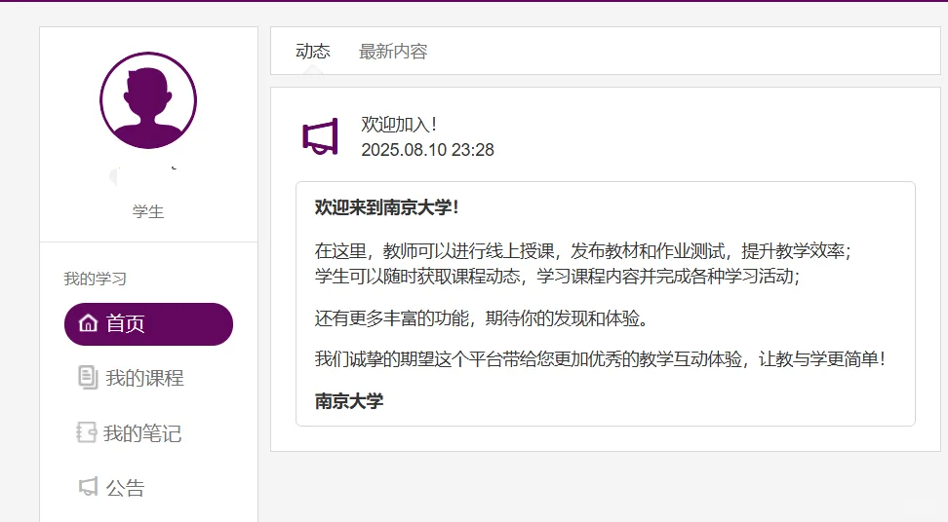
Task: Click the line starting 学生可以随时获取
Action: [557, 276]
